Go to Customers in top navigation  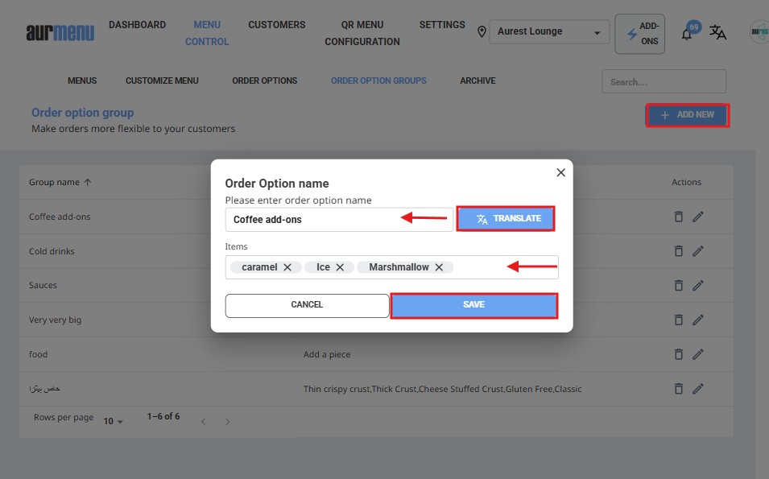(x=276, y=25)
